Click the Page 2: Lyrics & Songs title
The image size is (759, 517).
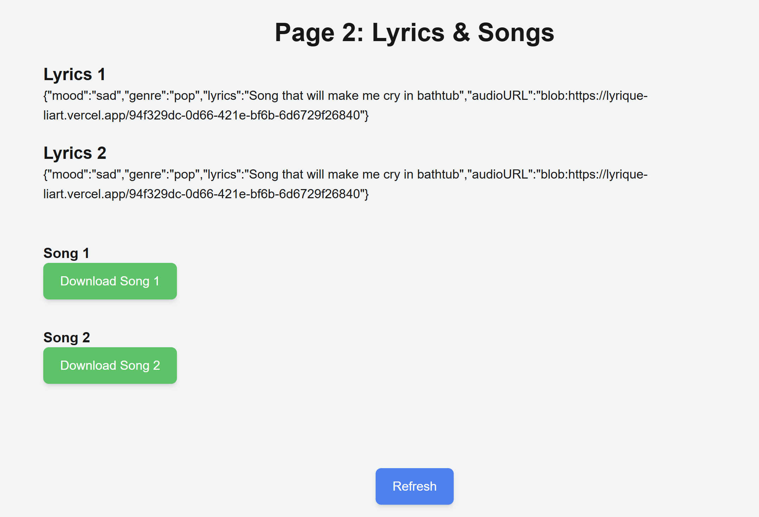pyautogui.click(x=414, y=32)
